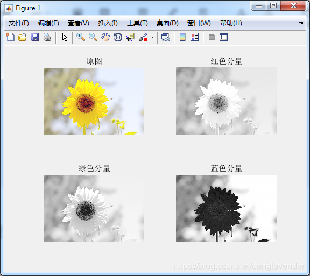Click the 绿色分量 subplot title
The width and height of the screenshot is (310, 276).
[94, 168]
